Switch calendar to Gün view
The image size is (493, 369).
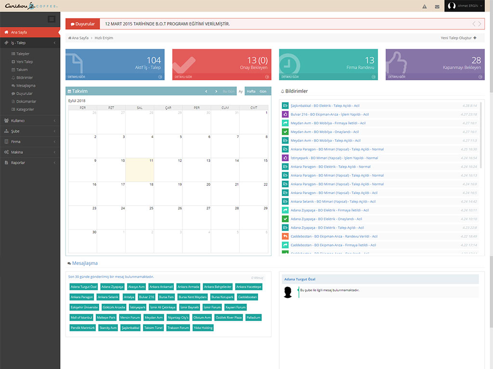coord(263,91)
